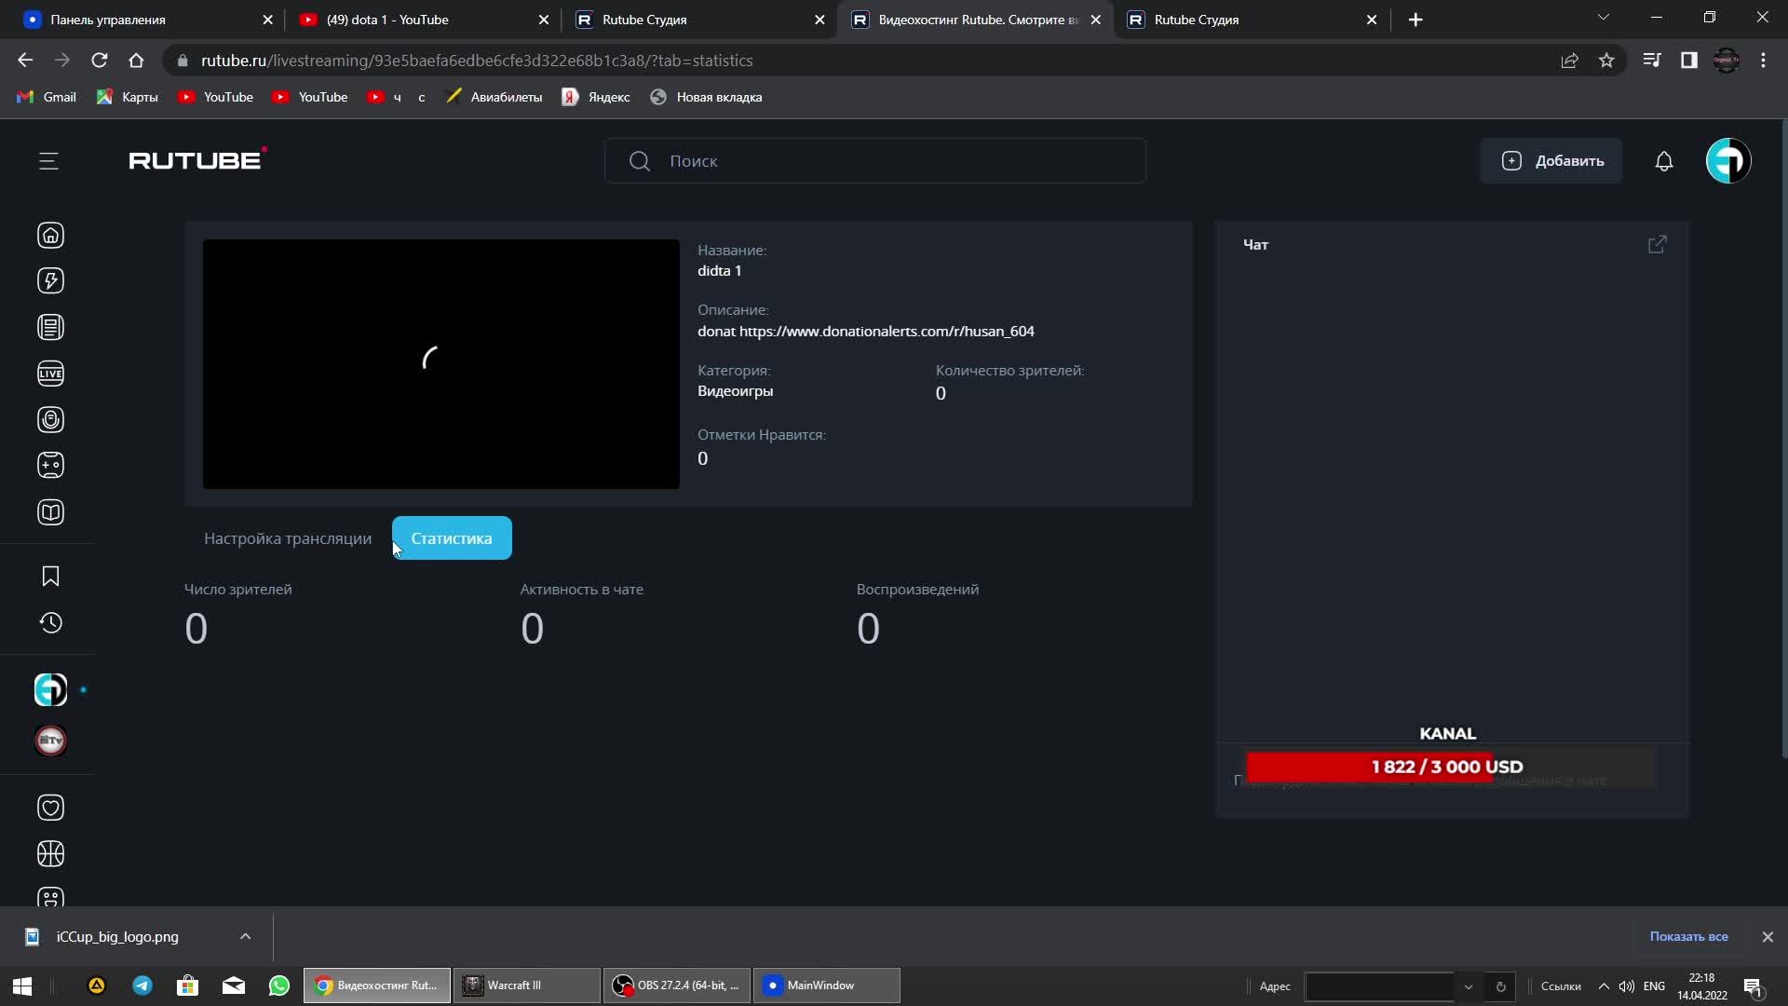Open watch history clock icon
This screenshot has width=1788, height=1006.
pos(50,623)
